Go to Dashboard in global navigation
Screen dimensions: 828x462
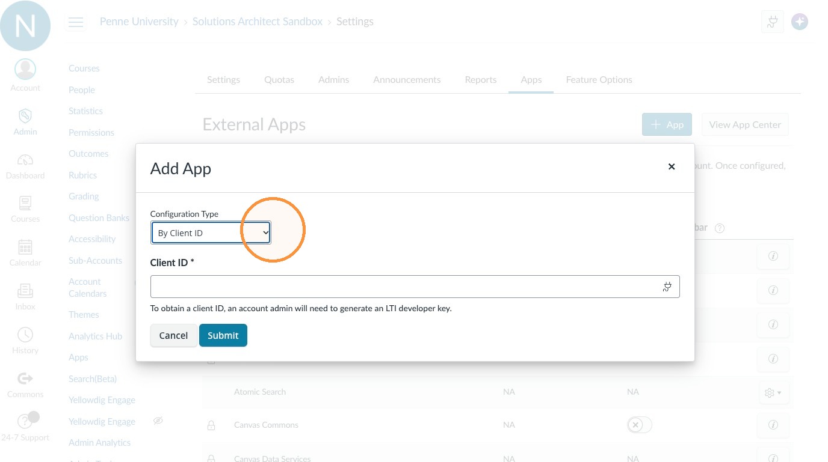[x=25, y=166]
